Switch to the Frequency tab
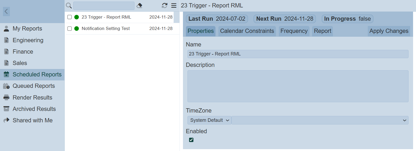The width and height of the screenshot is (416, 151). [294, 31]
